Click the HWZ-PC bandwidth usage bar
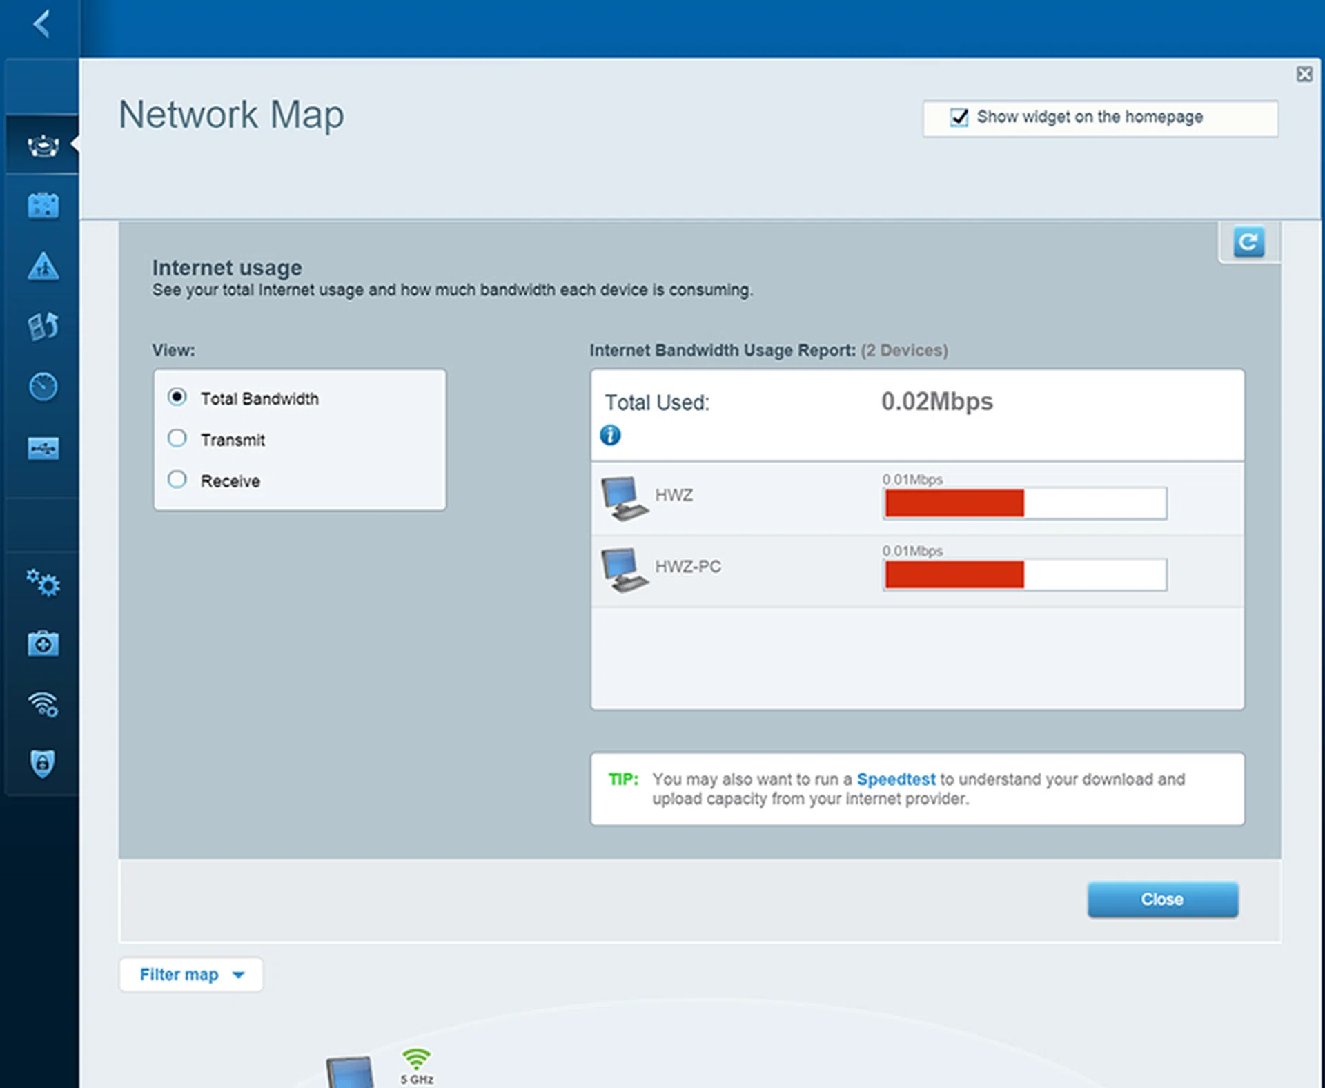 tap(1024, 574)
